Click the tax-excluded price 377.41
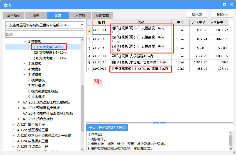This screenshot has width=236, height=155. pyautogui.click(x=219, y=69)
